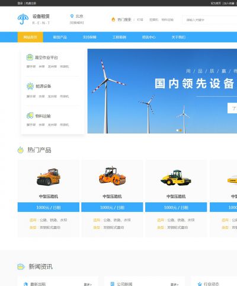
Task: Click the location pin icon beside 北京
Action: (72, 16)
